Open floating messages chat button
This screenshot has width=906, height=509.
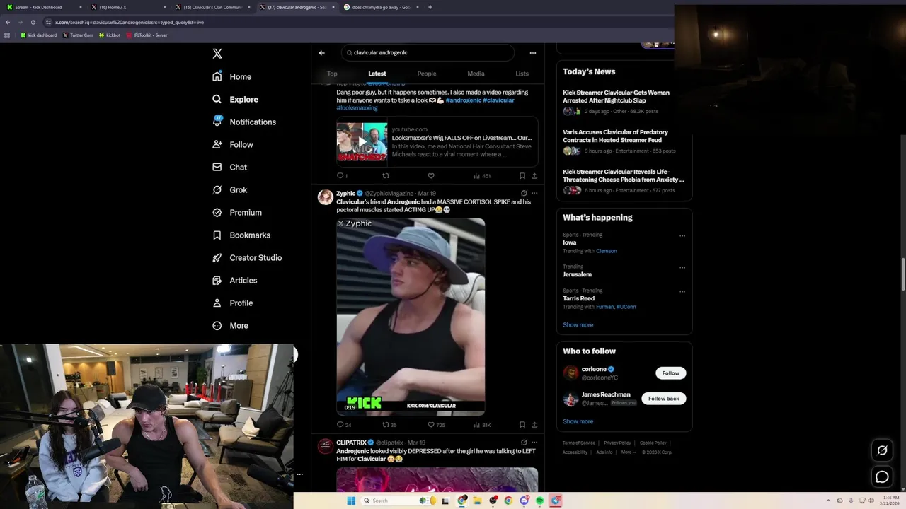(882, 477)
